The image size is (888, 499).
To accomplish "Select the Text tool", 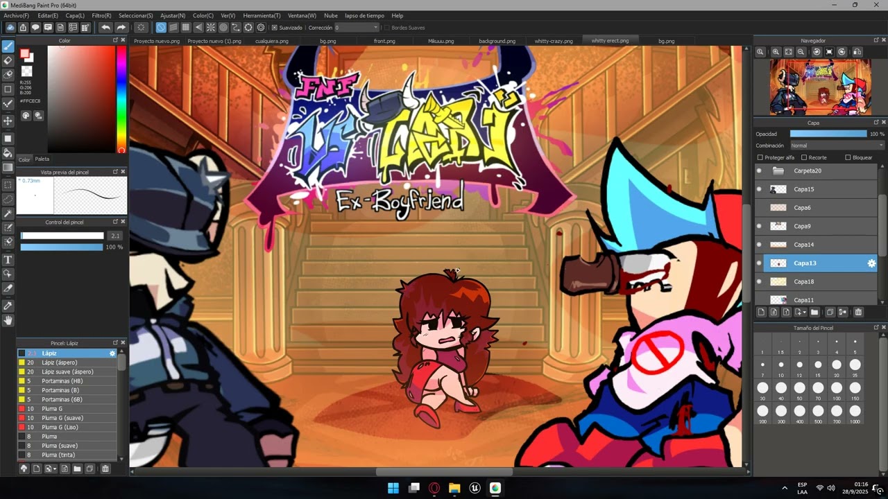I will click(x=8, y=259).
